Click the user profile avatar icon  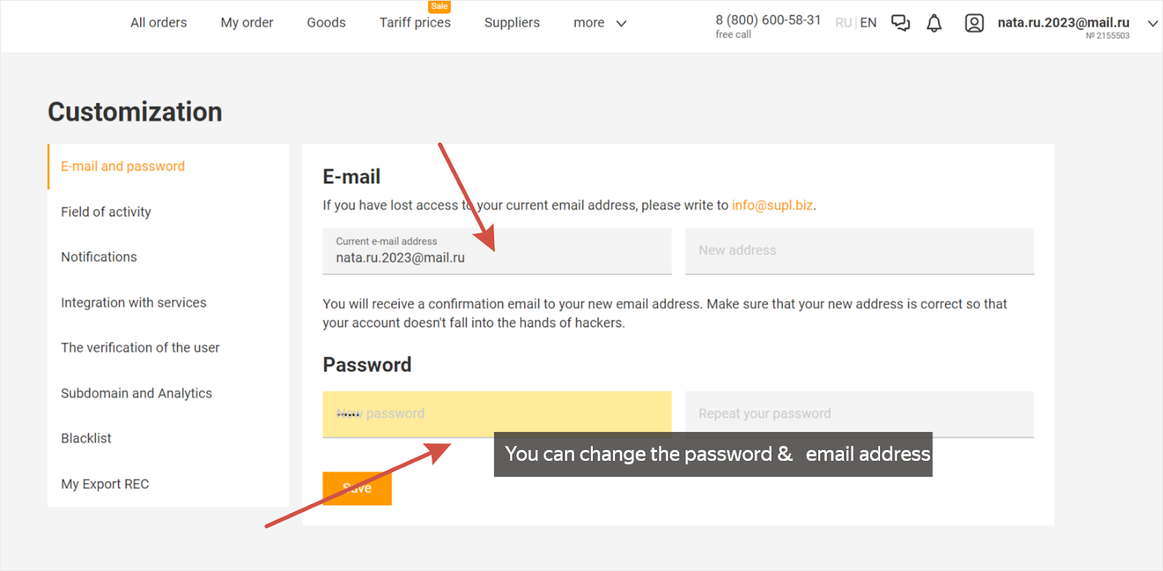[x=974, y=24]
